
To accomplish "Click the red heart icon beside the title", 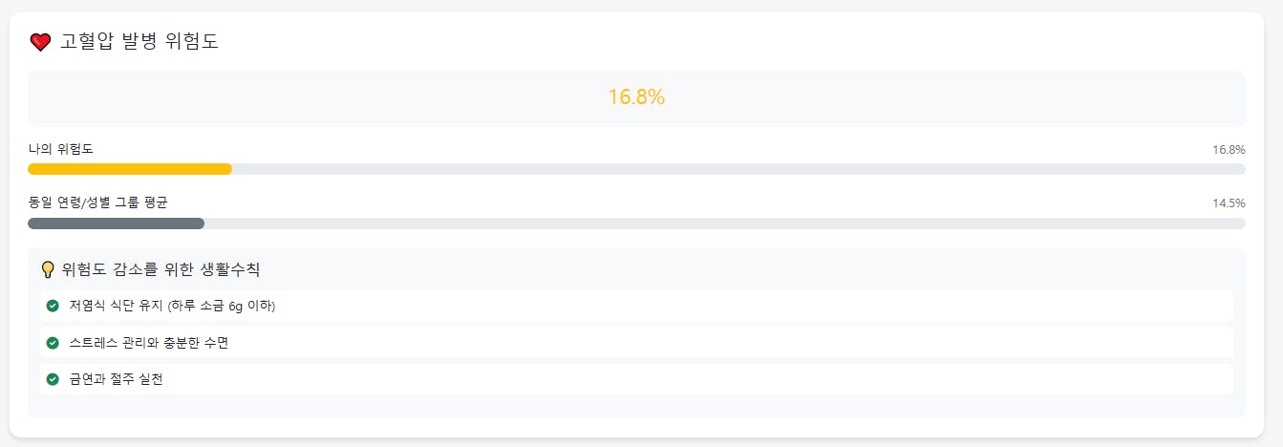I will tap(40, 42).
